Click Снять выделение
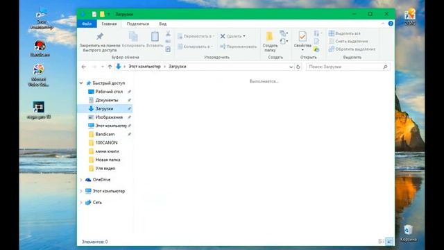Viewport: 444px width, 250px height. click(x=348, y=42)
